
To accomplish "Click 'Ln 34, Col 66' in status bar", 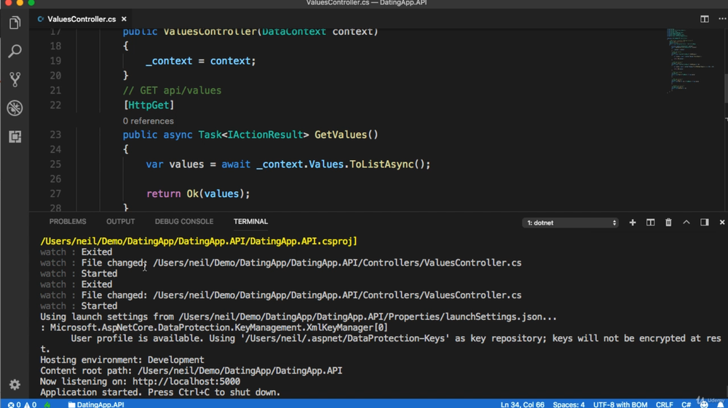I will (522, 404).
